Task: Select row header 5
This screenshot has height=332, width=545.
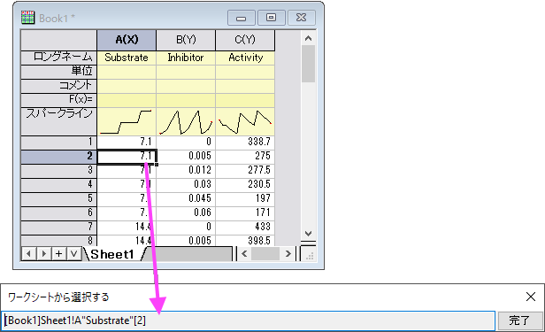Action: [58, 199]
